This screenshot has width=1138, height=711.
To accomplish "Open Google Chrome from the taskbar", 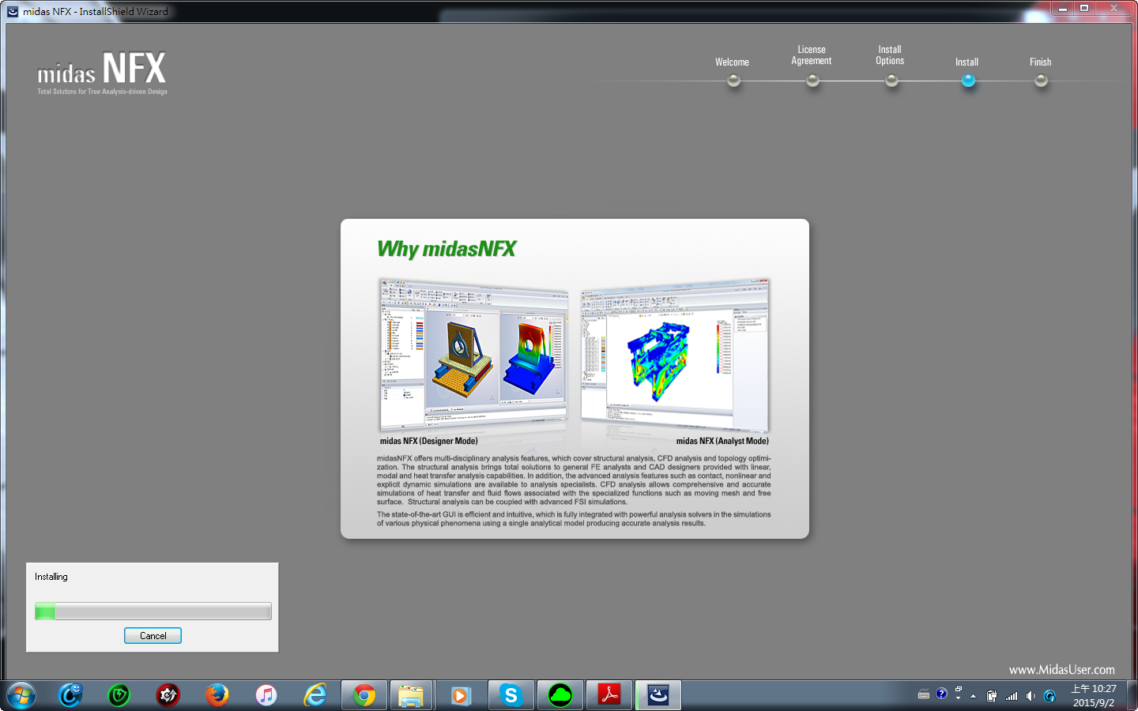I will (x=364, y=695).
